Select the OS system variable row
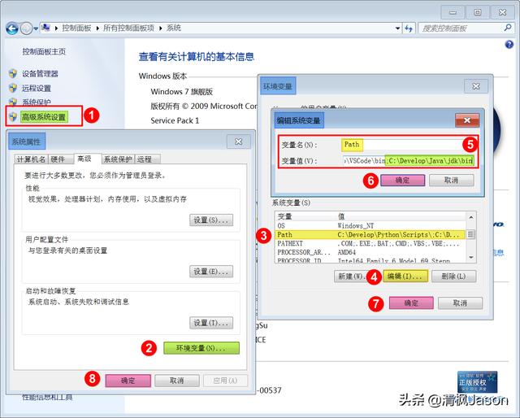The width and height of the screenshot is (520, 418). (370, 225)
